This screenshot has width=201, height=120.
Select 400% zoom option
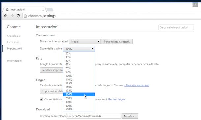click(79, 106)
